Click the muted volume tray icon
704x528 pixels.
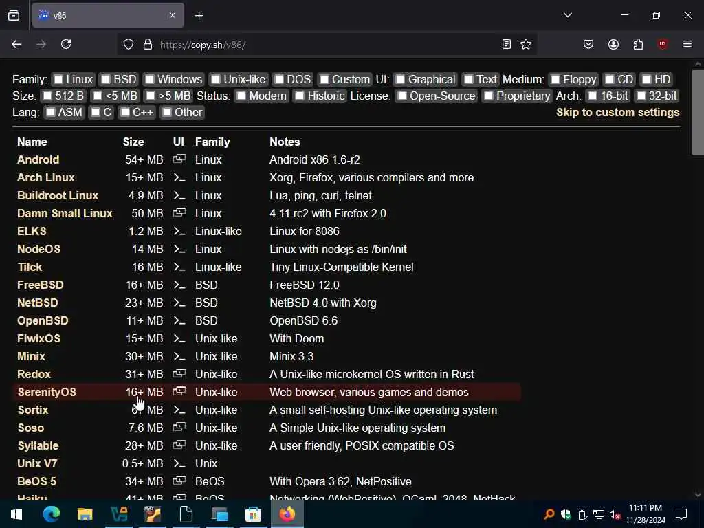[615, 514]
